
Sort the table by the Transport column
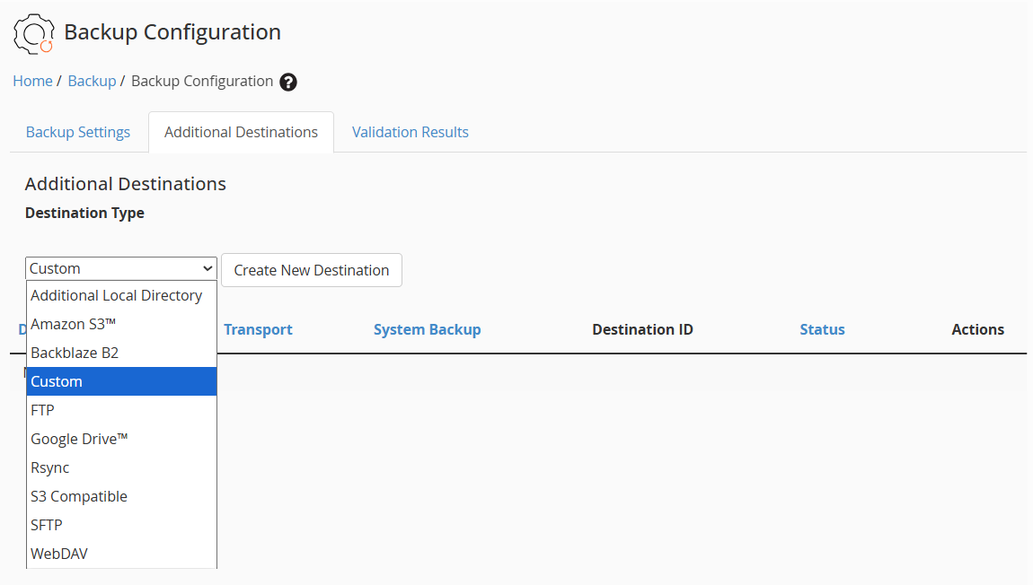pyautogui.click(x=258, y=329)
